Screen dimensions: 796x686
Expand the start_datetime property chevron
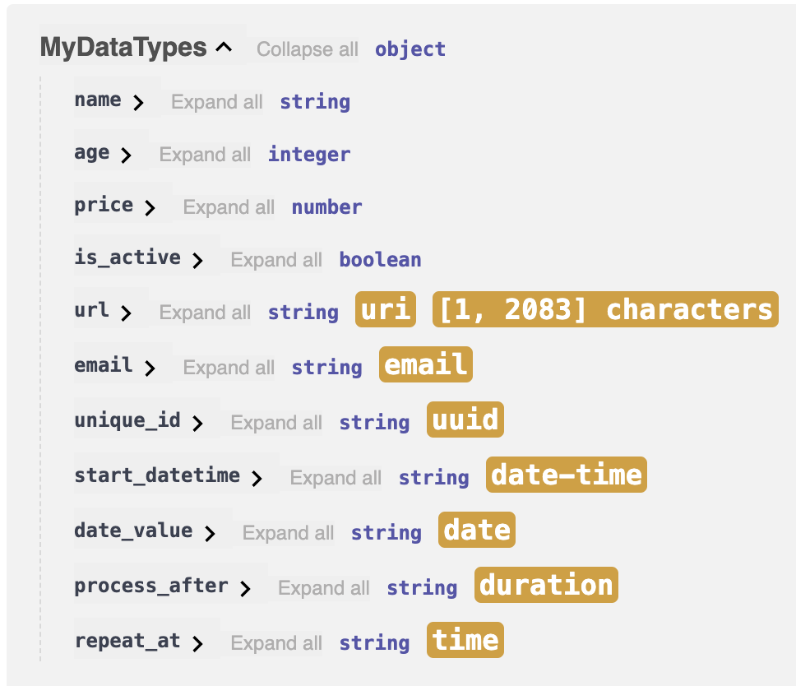[257, 479]
